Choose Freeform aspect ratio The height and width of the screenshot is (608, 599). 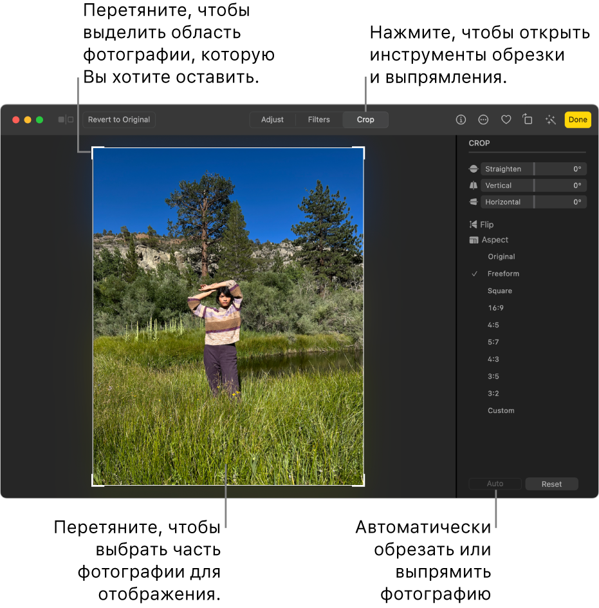503,274
